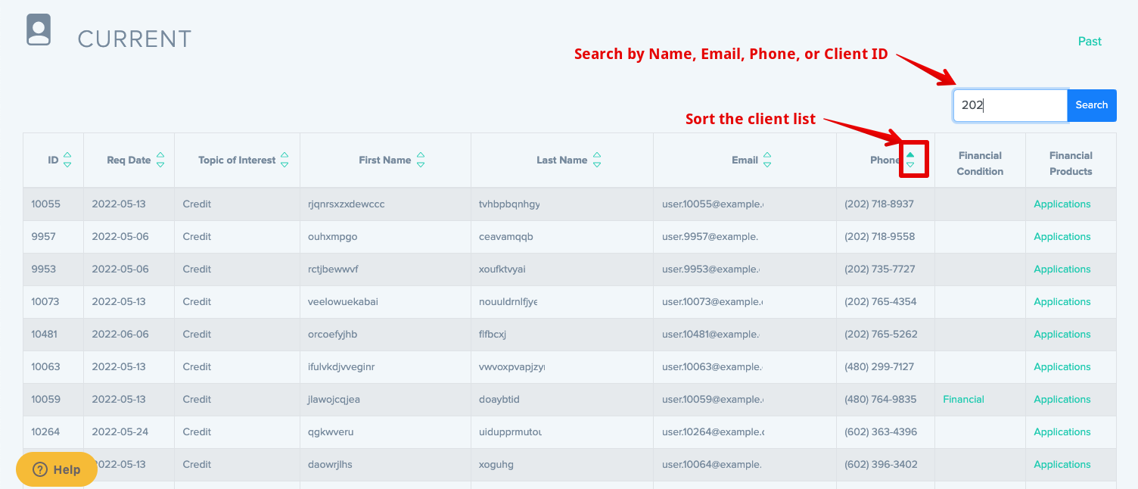
Task: Sort clients by First Name ascending
Action: click(x=421, y=154)
